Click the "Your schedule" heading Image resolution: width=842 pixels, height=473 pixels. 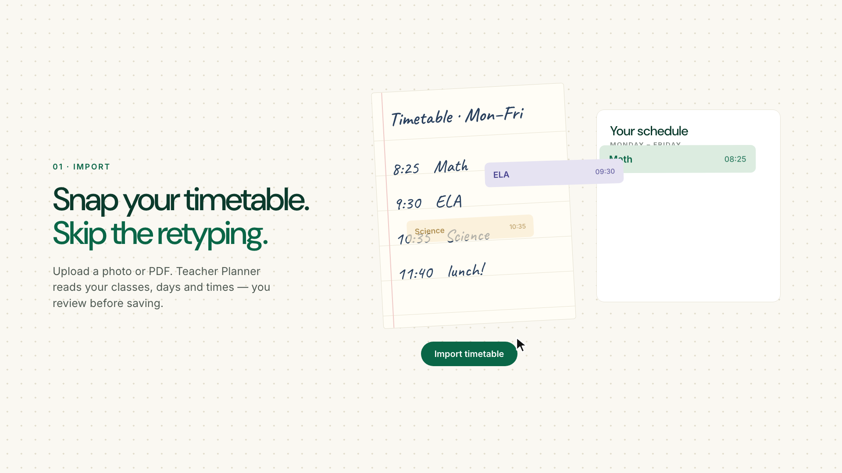point(649,131)
